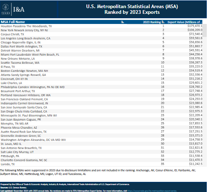208x192 pixels.
Task: Click export value $24,253.0
Action: click(195, 99)
